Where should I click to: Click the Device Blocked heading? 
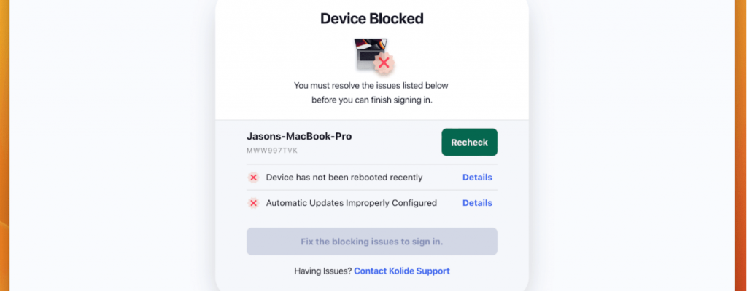click(371, 19)
